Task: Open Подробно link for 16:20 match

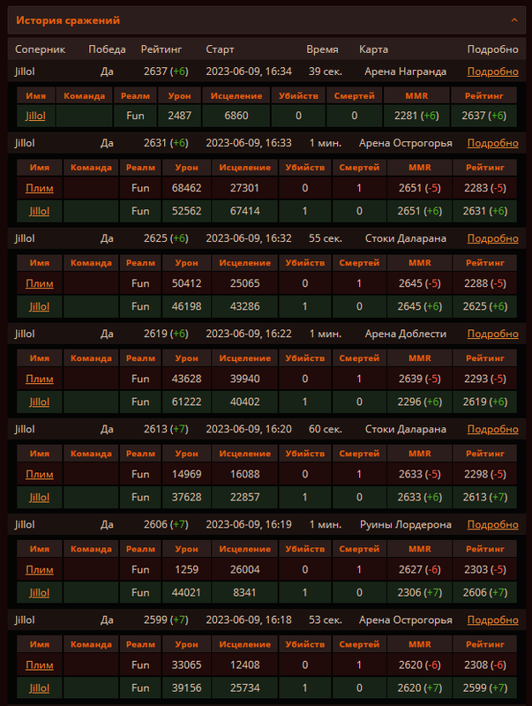Action: pos(493,430)
